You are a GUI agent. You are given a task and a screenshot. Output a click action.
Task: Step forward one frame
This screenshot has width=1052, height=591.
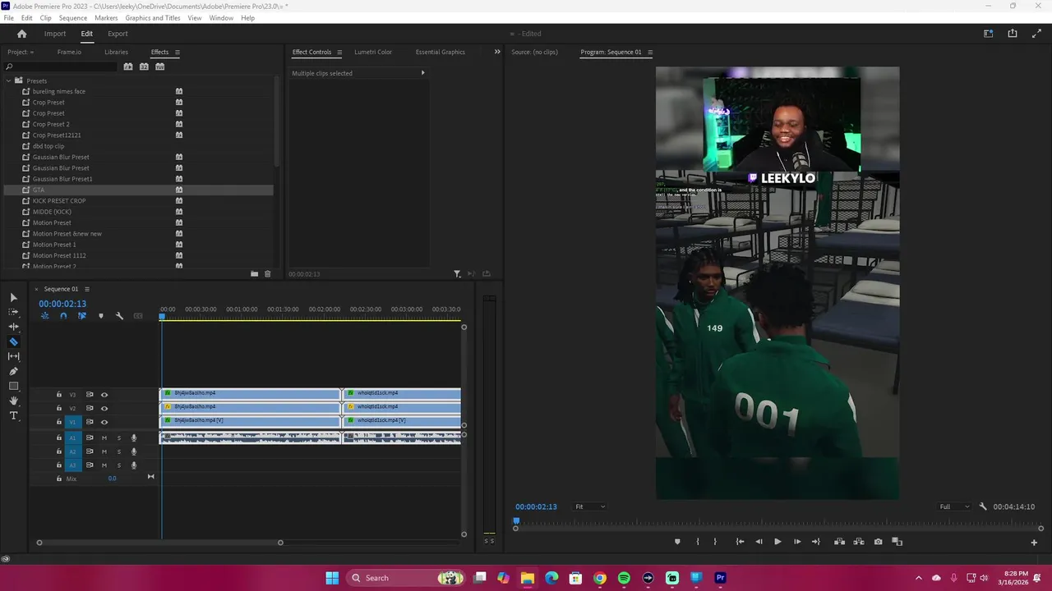coord(797,542)
